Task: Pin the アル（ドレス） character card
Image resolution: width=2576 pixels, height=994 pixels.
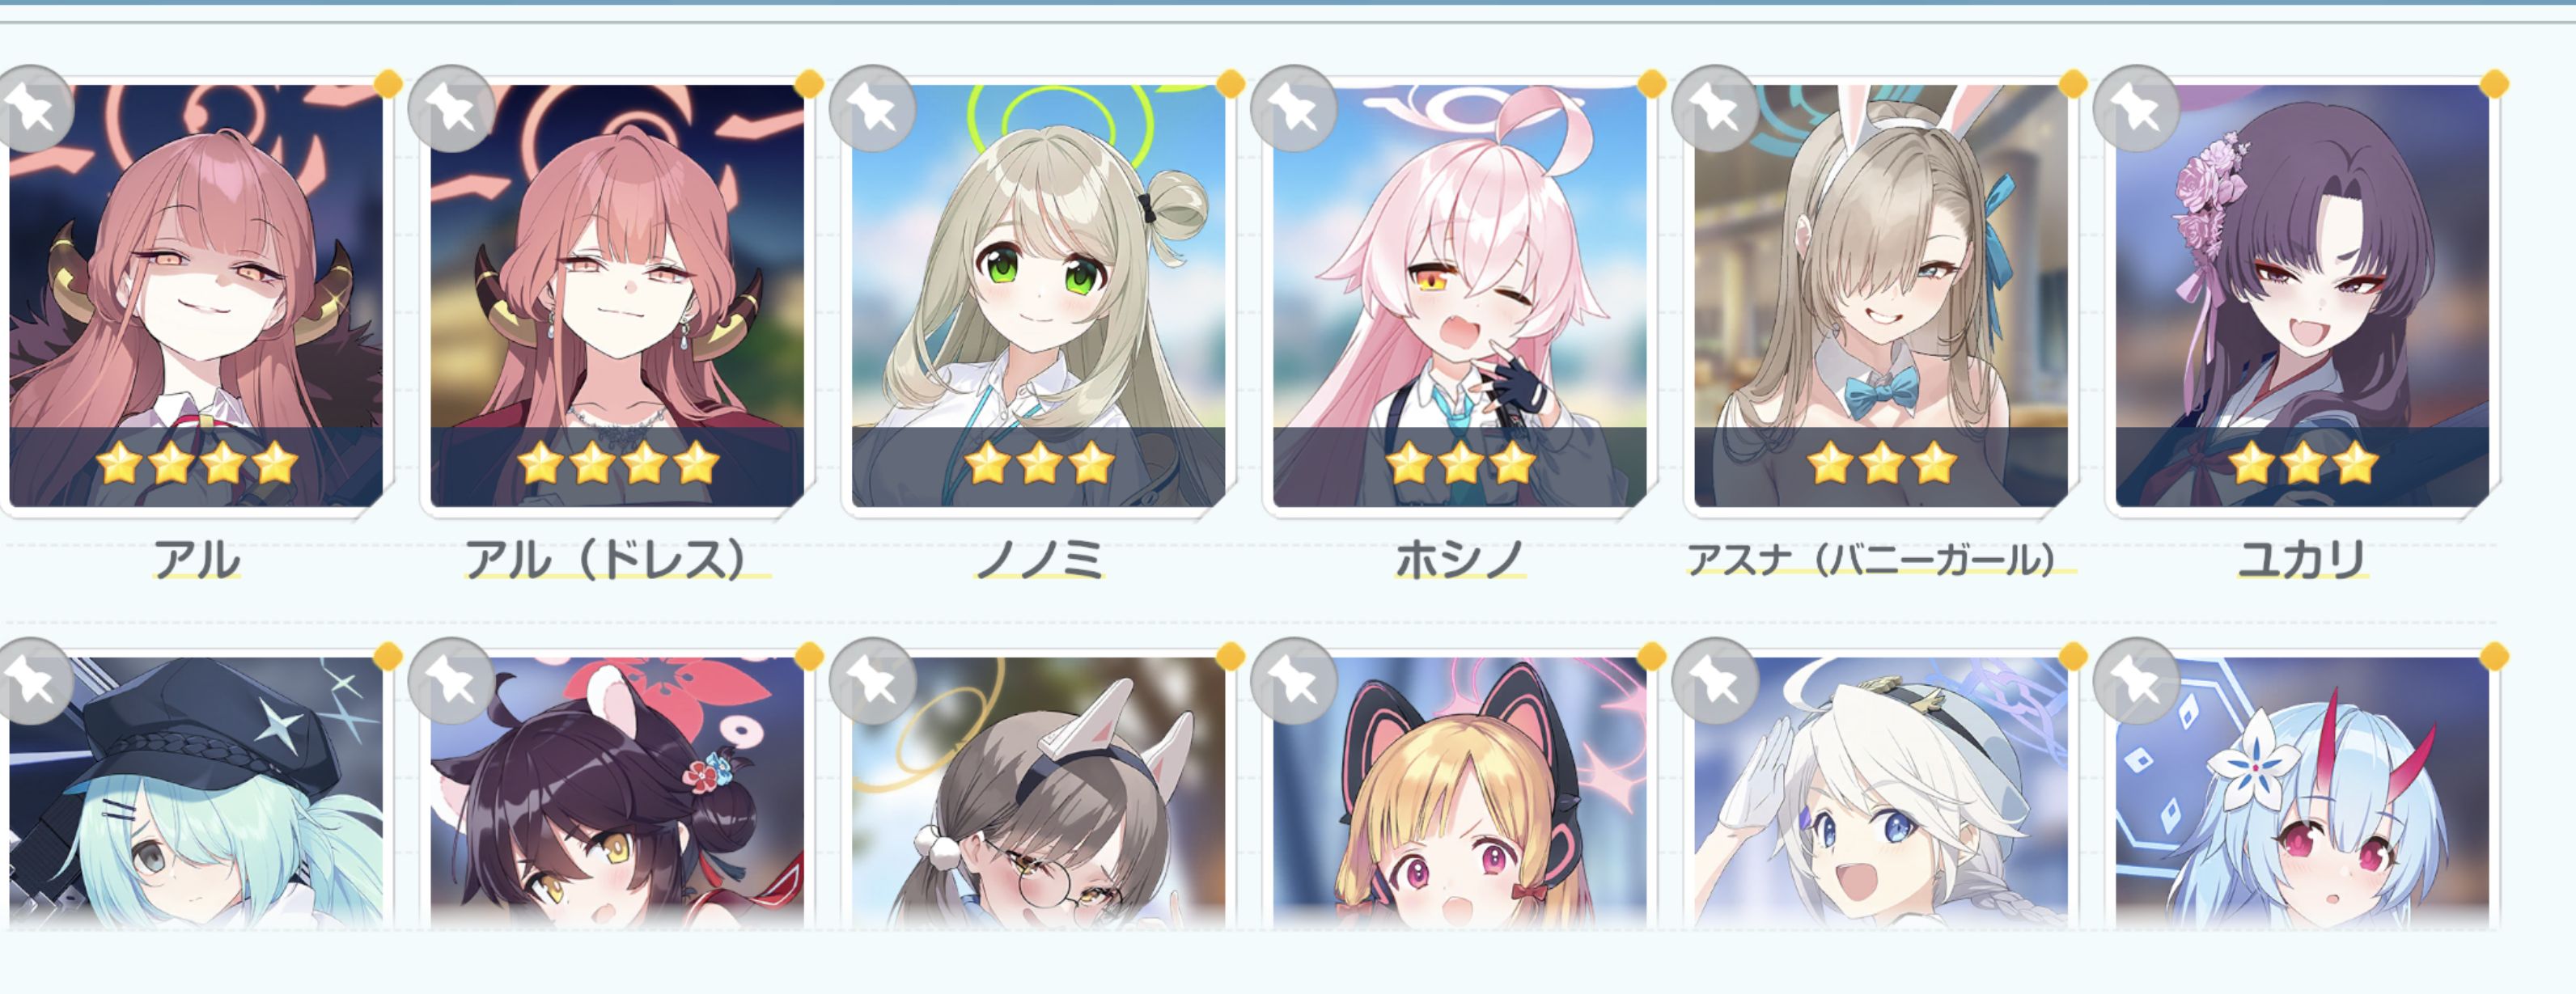Action: tap(452, 109)
